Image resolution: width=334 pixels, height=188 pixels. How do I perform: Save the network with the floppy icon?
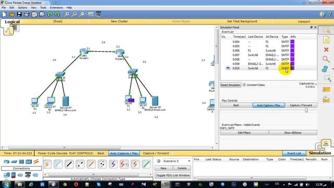[x=19, y=14]
